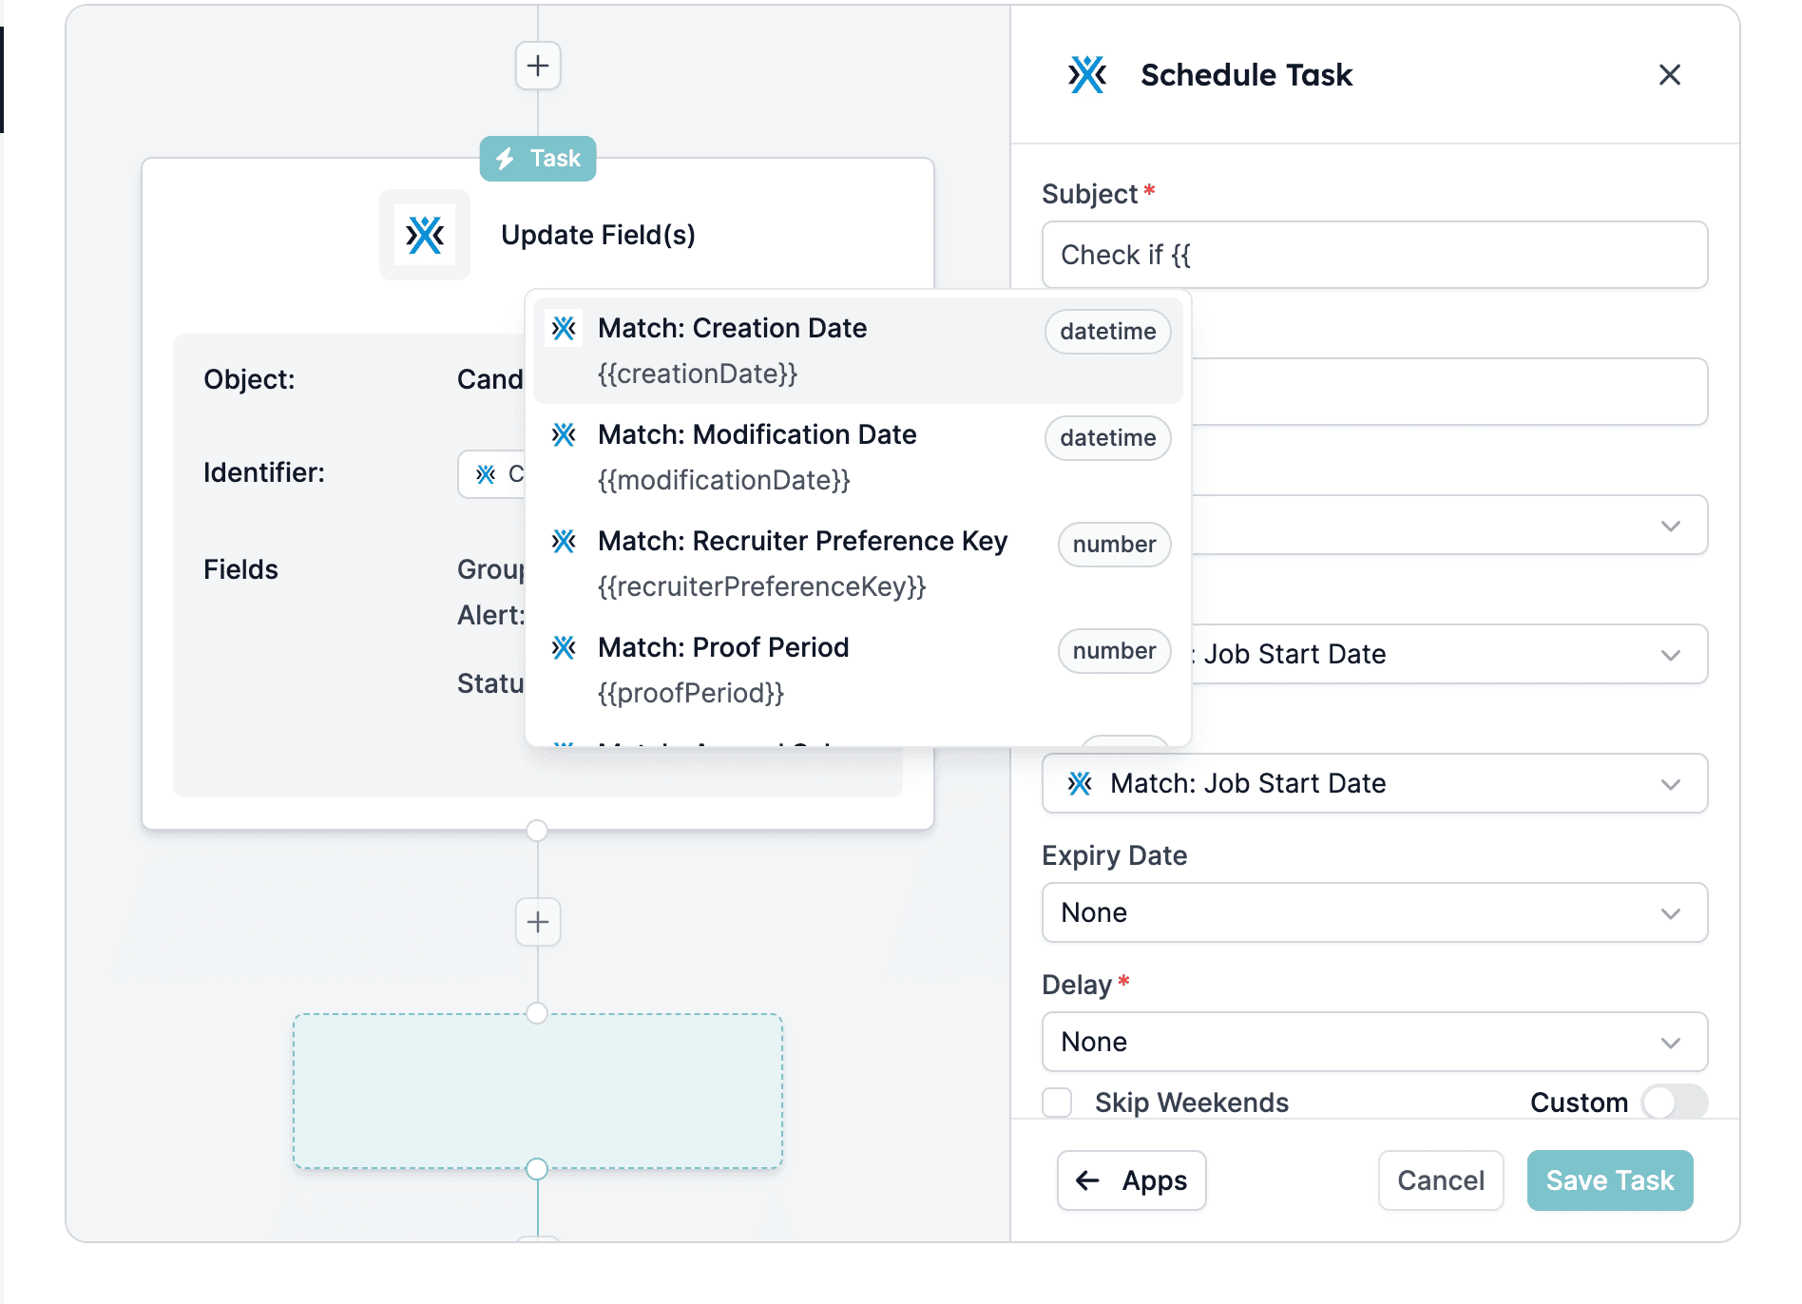
Task: Click the datetime tag on Creation Date
Action: point(1108,332)
